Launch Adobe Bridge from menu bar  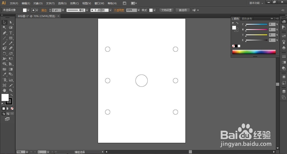[125, 3]
